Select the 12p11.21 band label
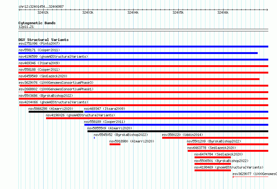 [26, 27]
